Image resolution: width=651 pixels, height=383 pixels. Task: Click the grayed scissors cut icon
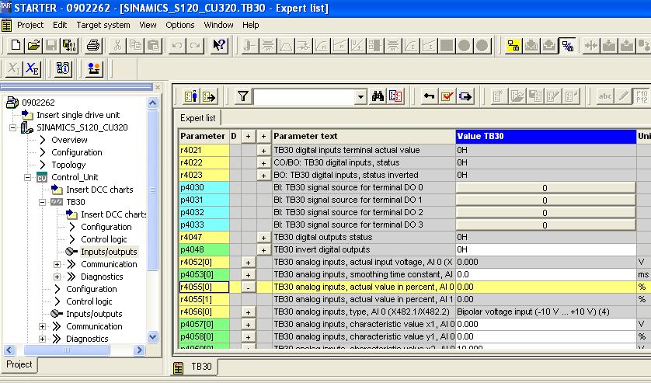pos(117,45)
